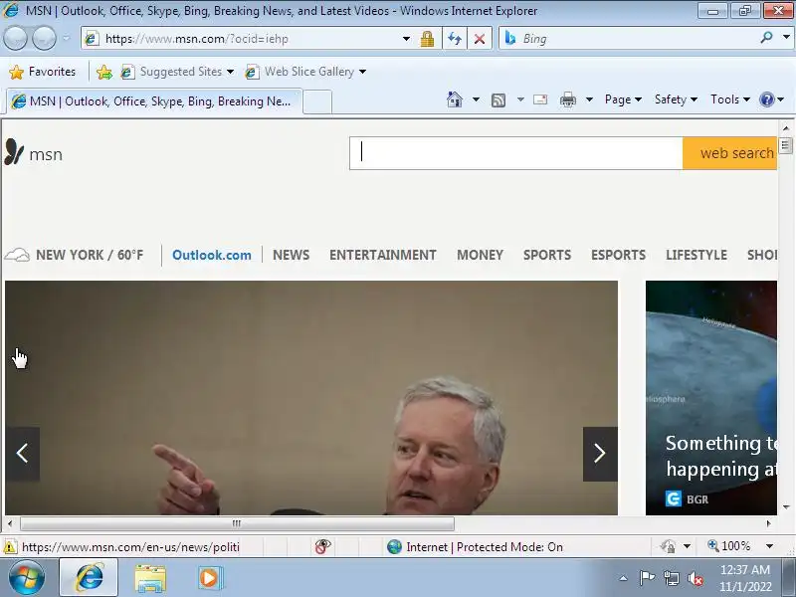Viewport: 796px width, 597px height.
Task: Click the address bar URL field
Action: point(246,39)
